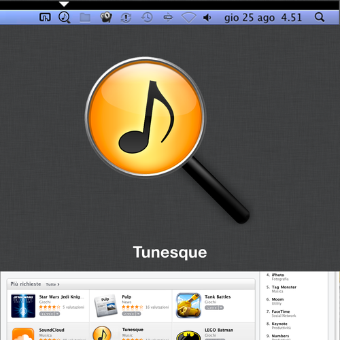
Task: Click the Tank Battles app title
Action: [218, 296]
